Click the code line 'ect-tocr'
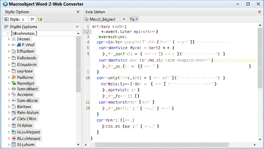The height and width of the screenshot is (149, 264). coord(109,27)
